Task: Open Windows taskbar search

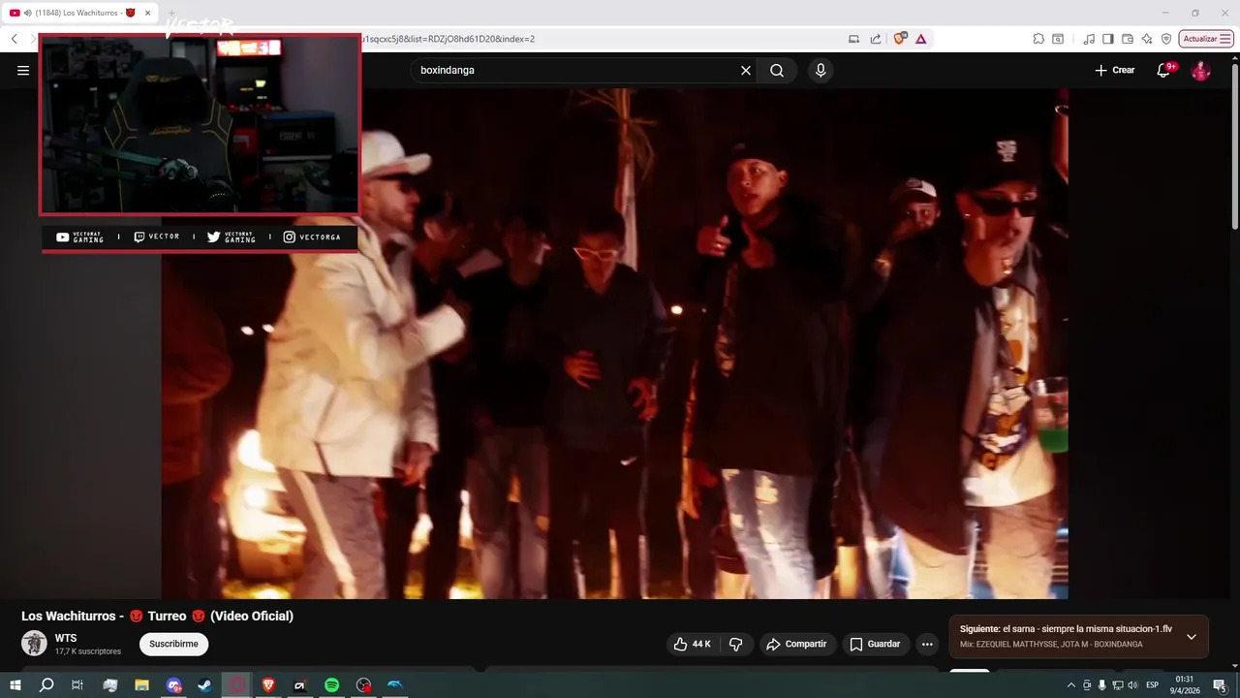Action: [x=46, y=685]
